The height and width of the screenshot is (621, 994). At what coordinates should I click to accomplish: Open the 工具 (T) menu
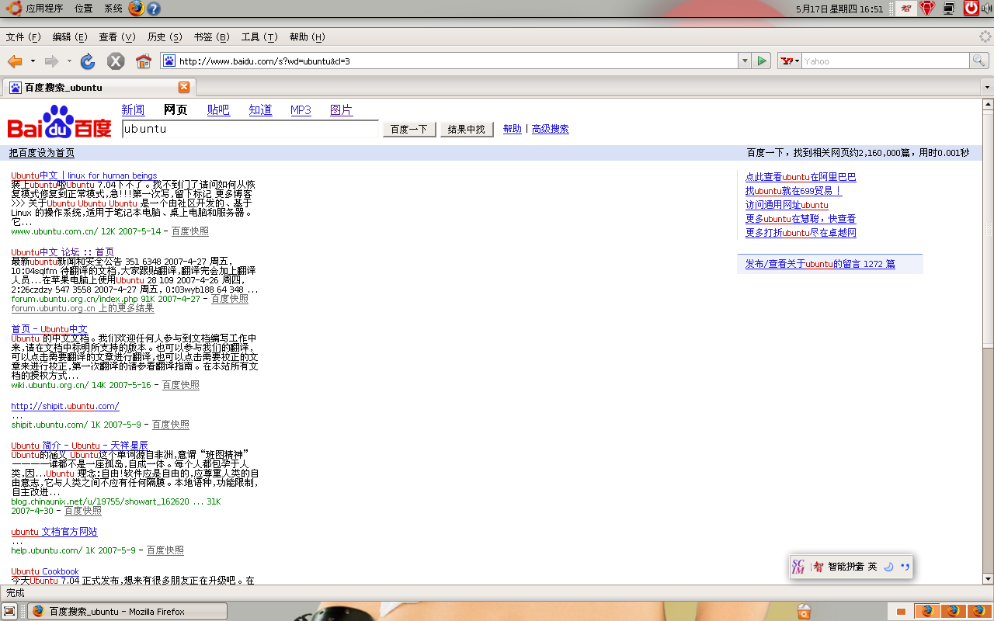[x=259, y=37]
